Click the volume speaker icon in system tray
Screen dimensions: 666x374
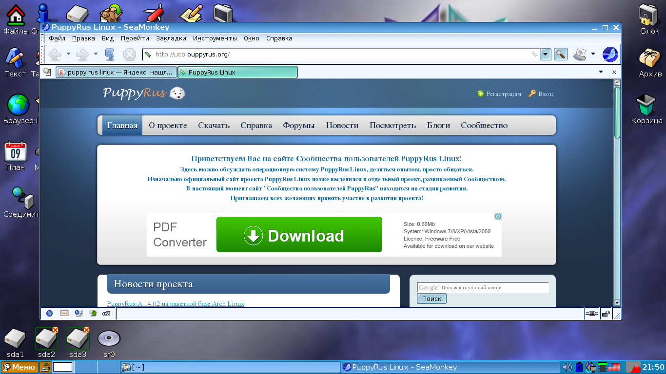point(567,367)
